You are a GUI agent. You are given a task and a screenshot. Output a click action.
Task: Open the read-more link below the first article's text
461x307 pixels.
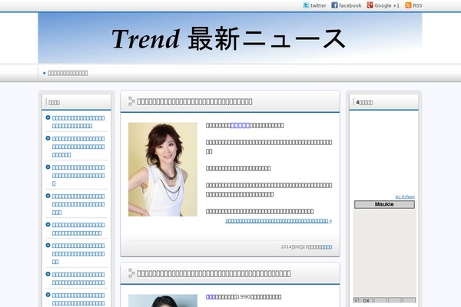(278, 221)
